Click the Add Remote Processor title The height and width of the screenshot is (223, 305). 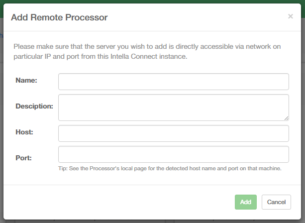click(x=59, y=17)
